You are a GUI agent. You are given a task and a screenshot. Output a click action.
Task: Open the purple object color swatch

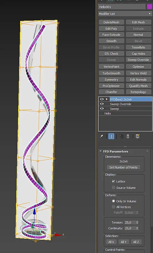tap(149, 7)
